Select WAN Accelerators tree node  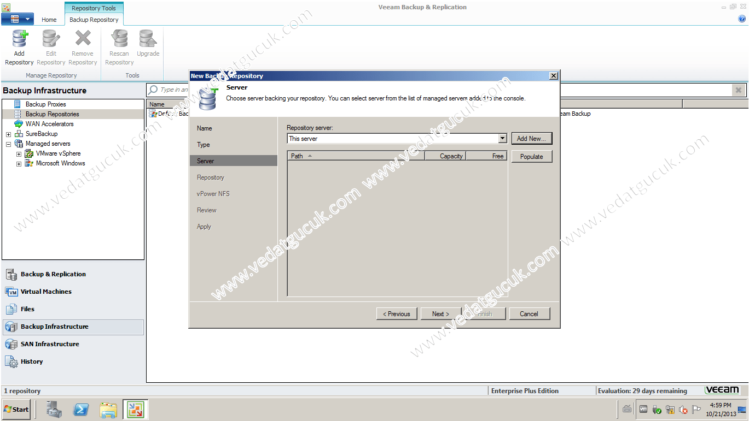point(49,124)
